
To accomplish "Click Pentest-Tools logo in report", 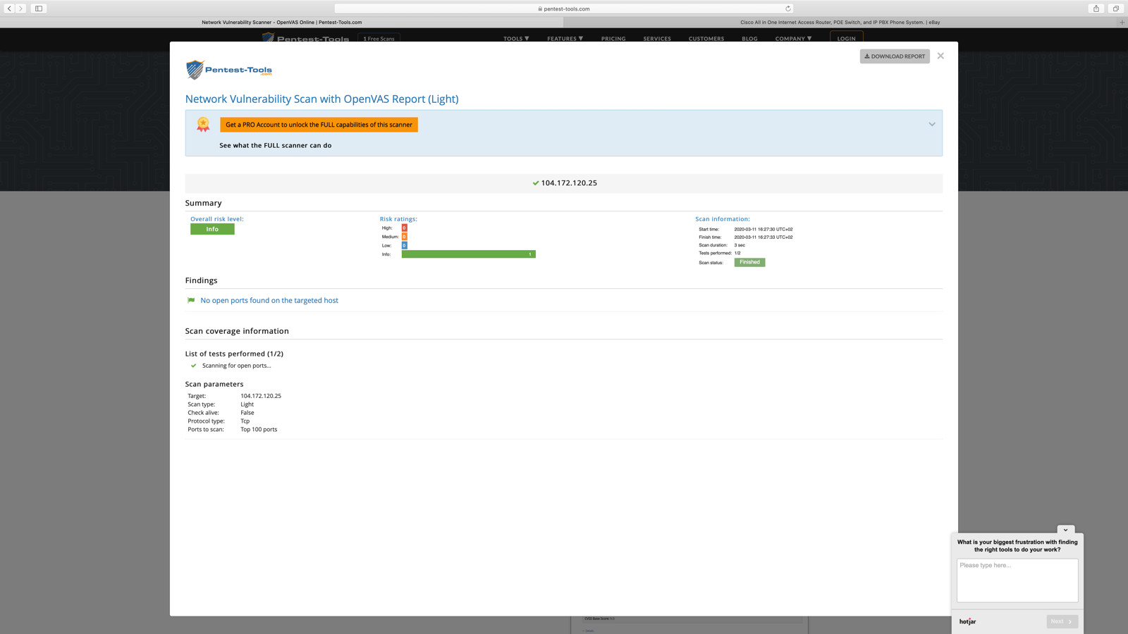I will coord(229,70).
